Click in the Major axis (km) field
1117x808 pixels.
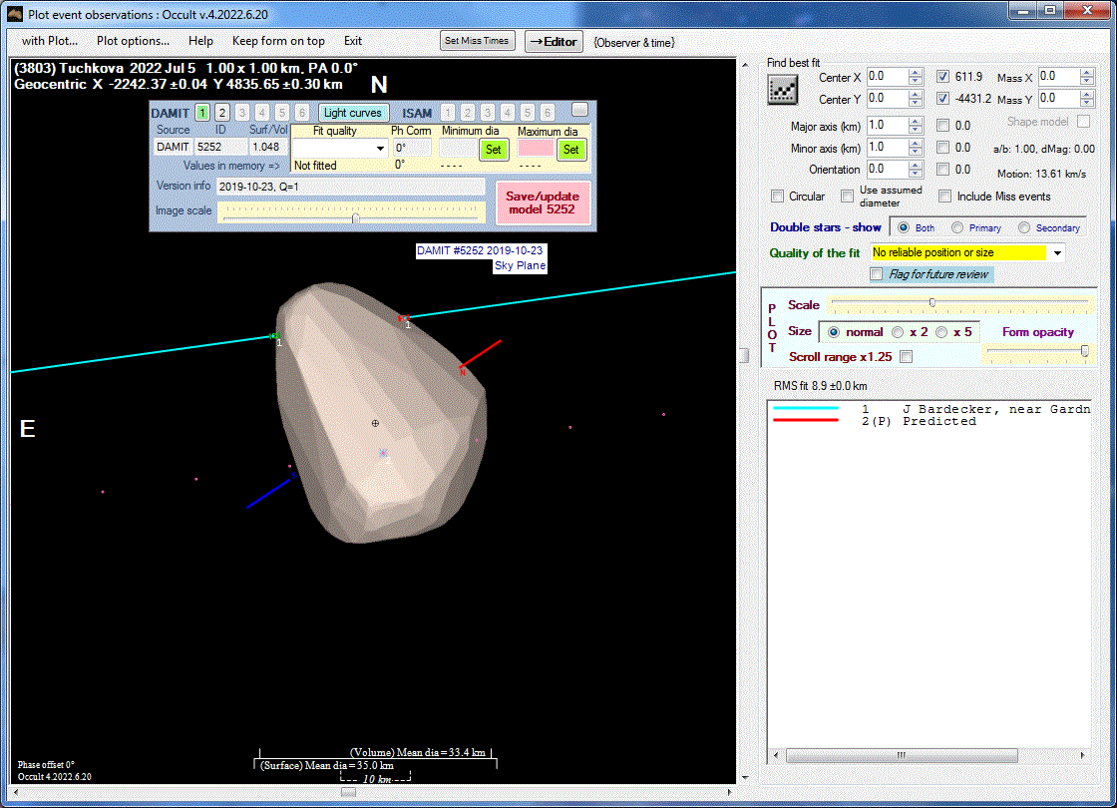pyautogui.click(x=886, y=126)
